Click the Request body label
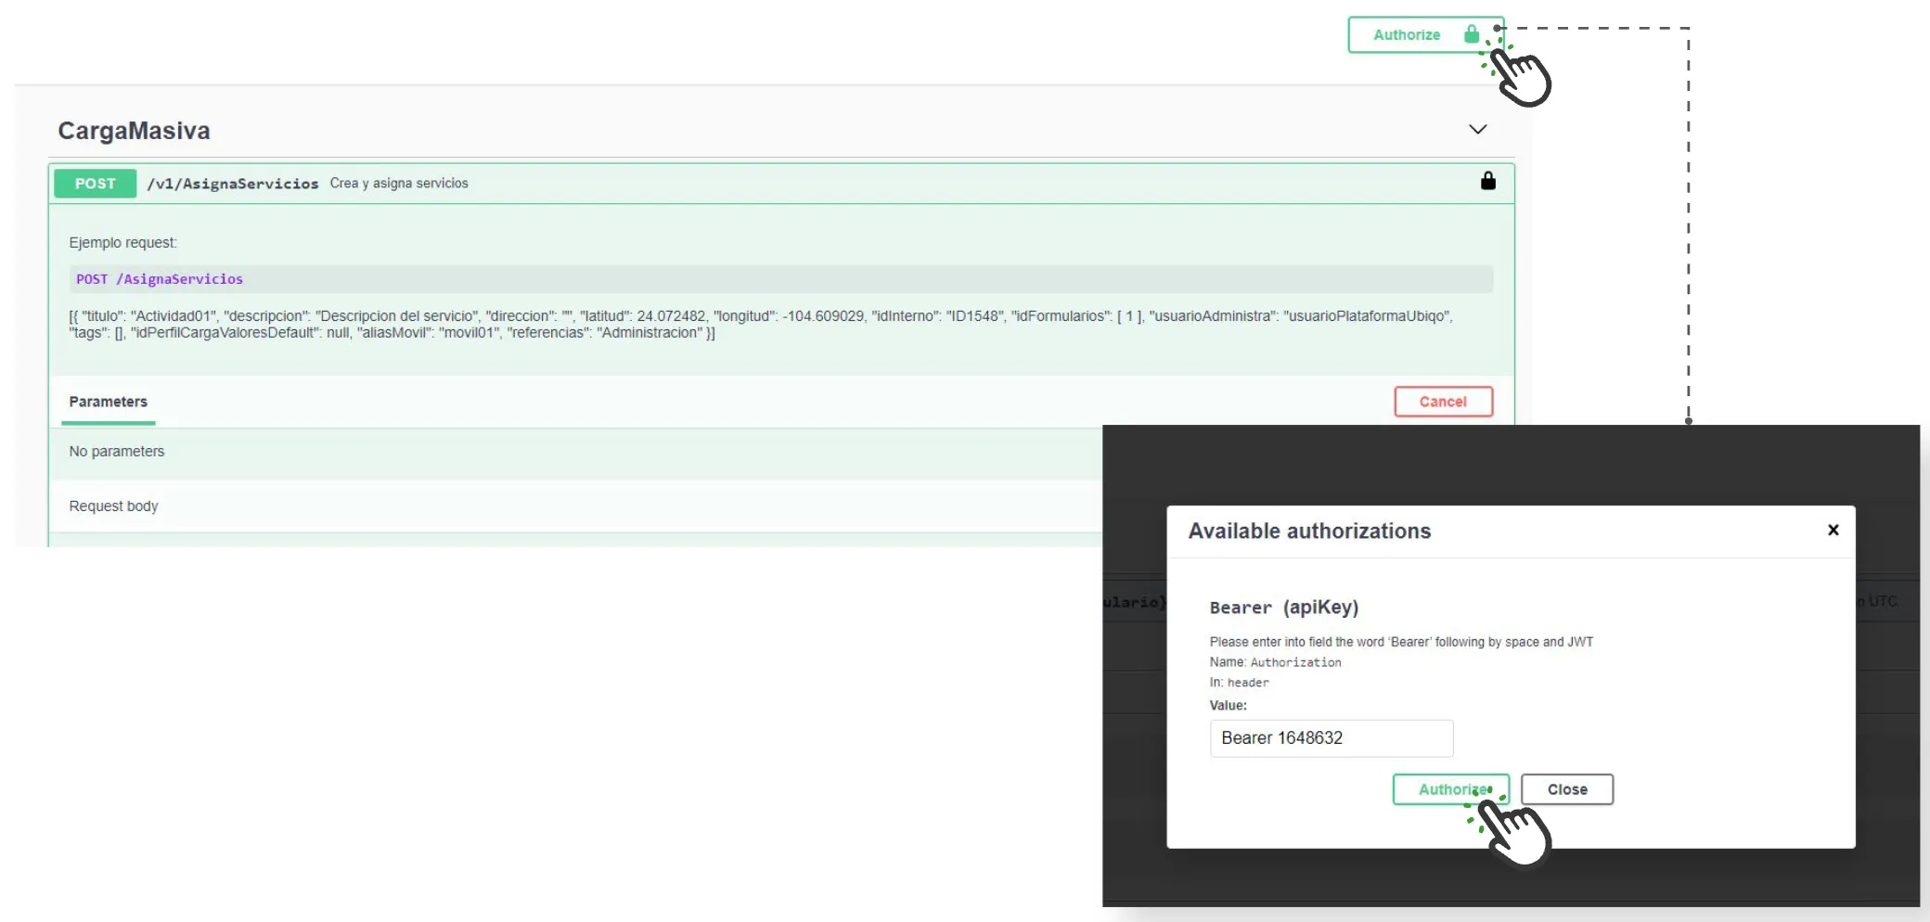 (x=114, y=506)
